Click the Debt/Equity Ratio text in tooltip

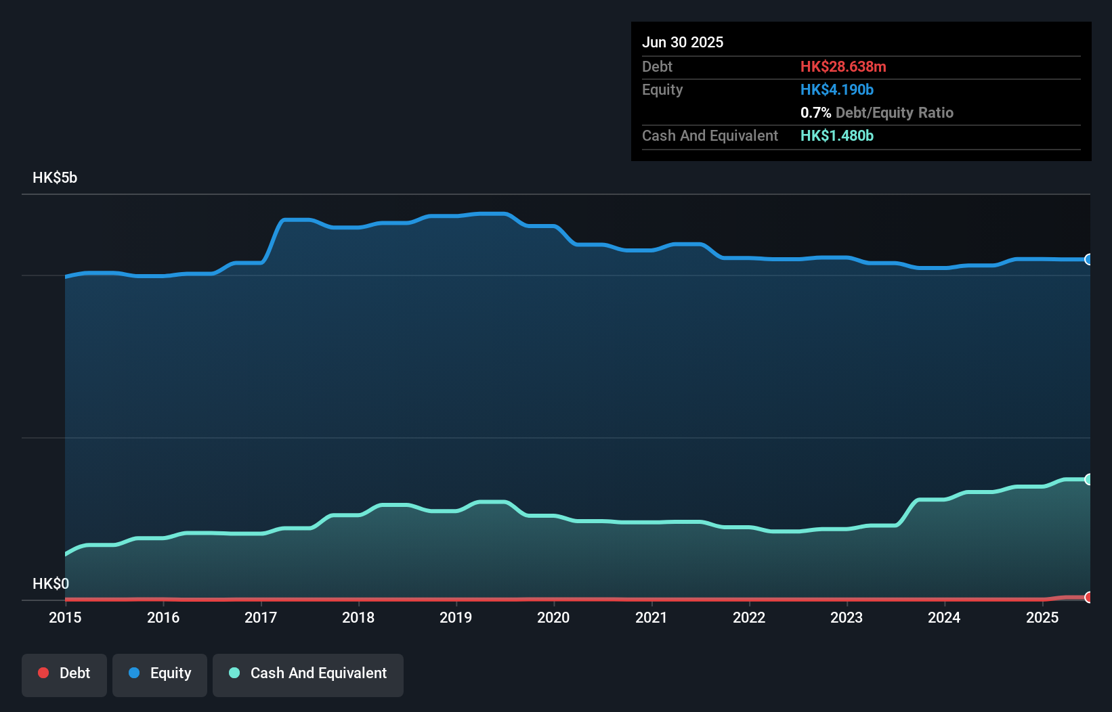(x=894, y=112)
